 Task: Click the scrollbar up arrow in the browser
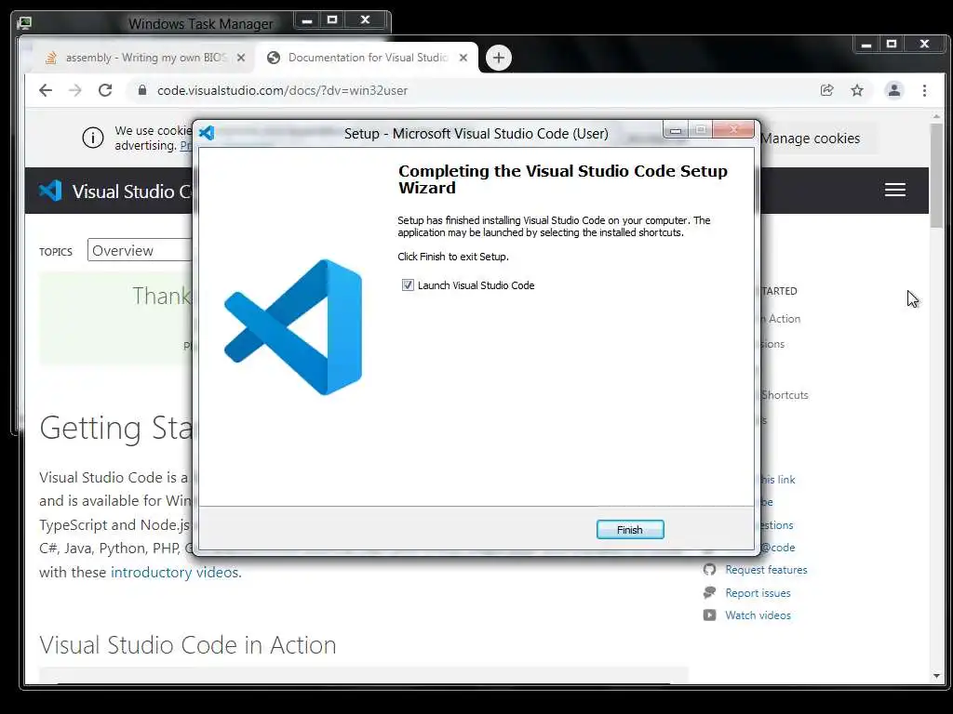tap(936, 116)
